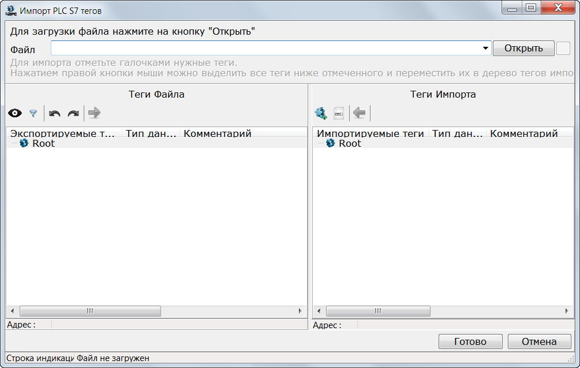The image size is (580, 368).
Task: Click the Импортируемые теги column header
Action: (371, 133)
